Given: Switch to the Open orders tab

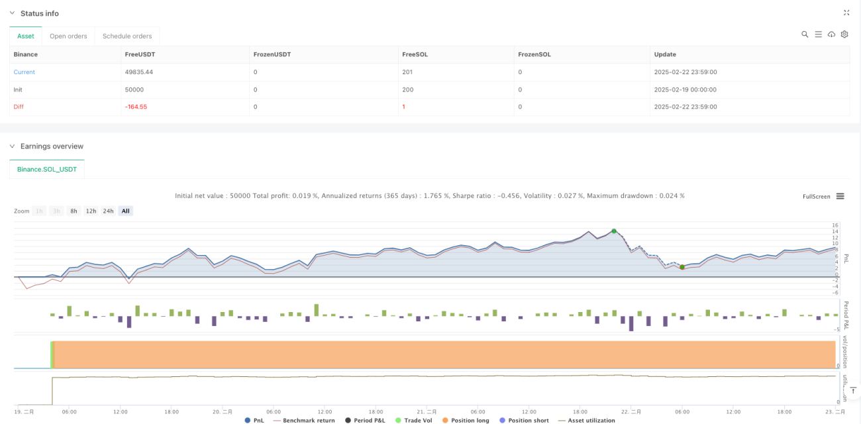Looking at the screenshot, I should tap(69, 36).
